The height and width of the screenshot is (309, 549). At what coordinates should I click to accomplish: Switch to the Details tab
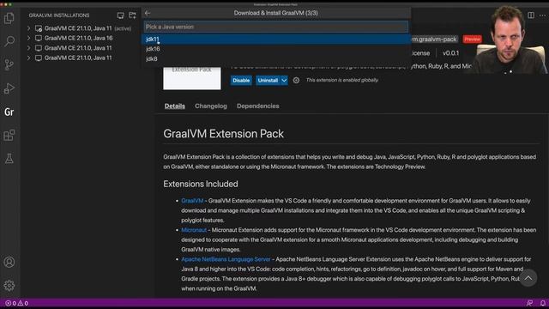coord(175,106)
